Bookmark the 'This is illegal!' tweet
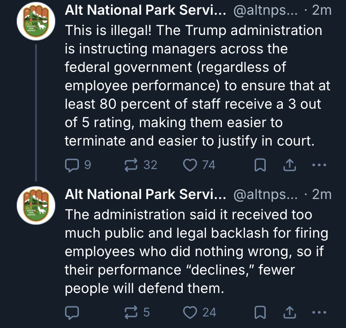 tap(260, 164)
